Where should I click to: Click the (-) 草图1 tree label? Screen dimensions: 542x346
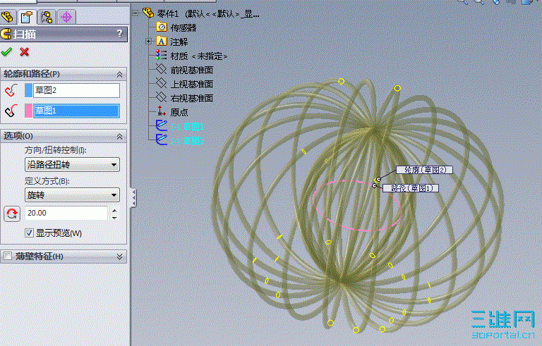click(188, 127)
